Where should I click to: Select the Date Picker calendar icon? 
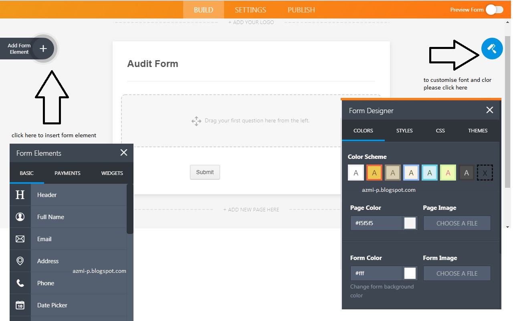[20, 305]
